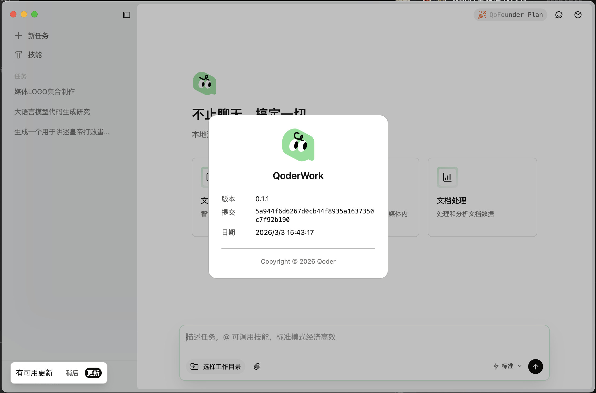Viewport: 596px width, 393px height.
Task: Click the green mascot logo on the home page
Action: click(204, 83)
